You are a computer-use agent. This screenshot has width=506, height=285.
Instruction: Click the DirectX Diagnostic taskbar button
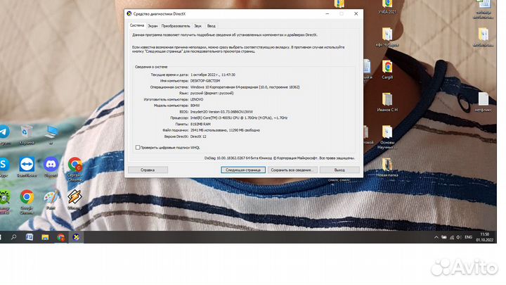(76, 237)
